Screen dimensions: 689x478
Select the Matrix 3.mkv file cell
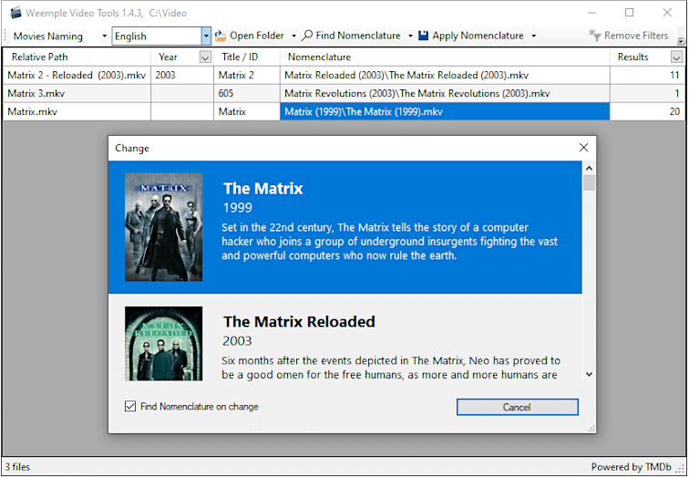click(x=77, y=93)
